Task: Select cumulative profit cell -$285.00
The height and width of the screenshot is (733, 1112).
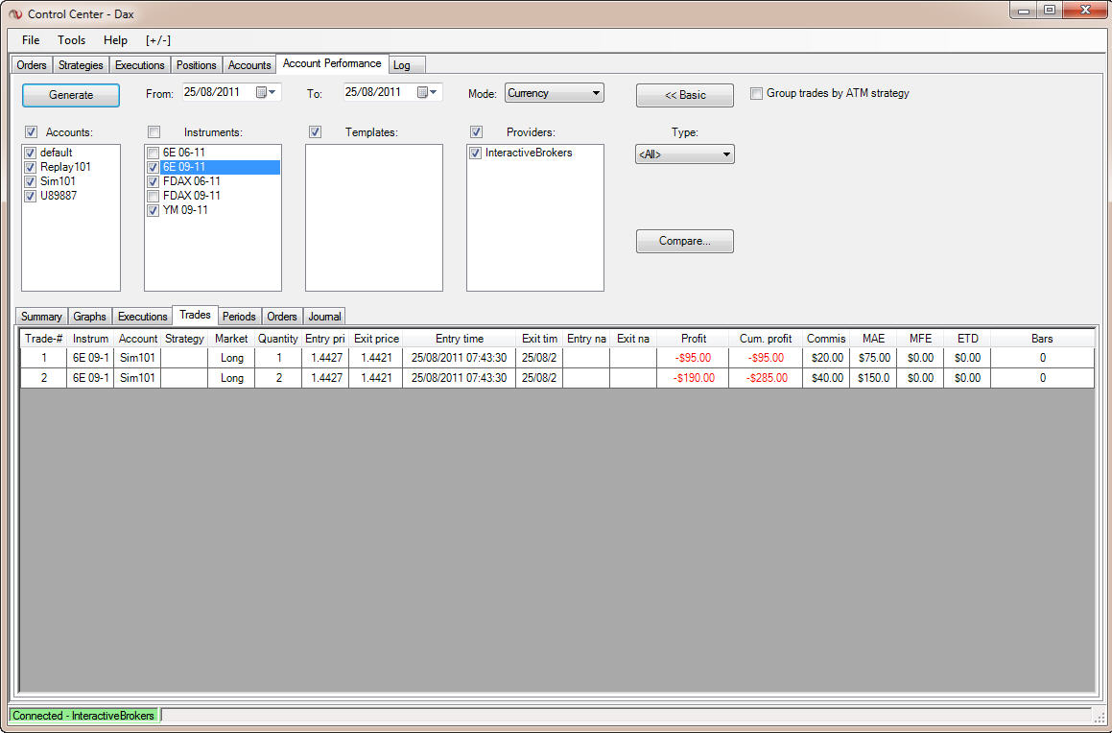Action: click(x=766, y=378)
